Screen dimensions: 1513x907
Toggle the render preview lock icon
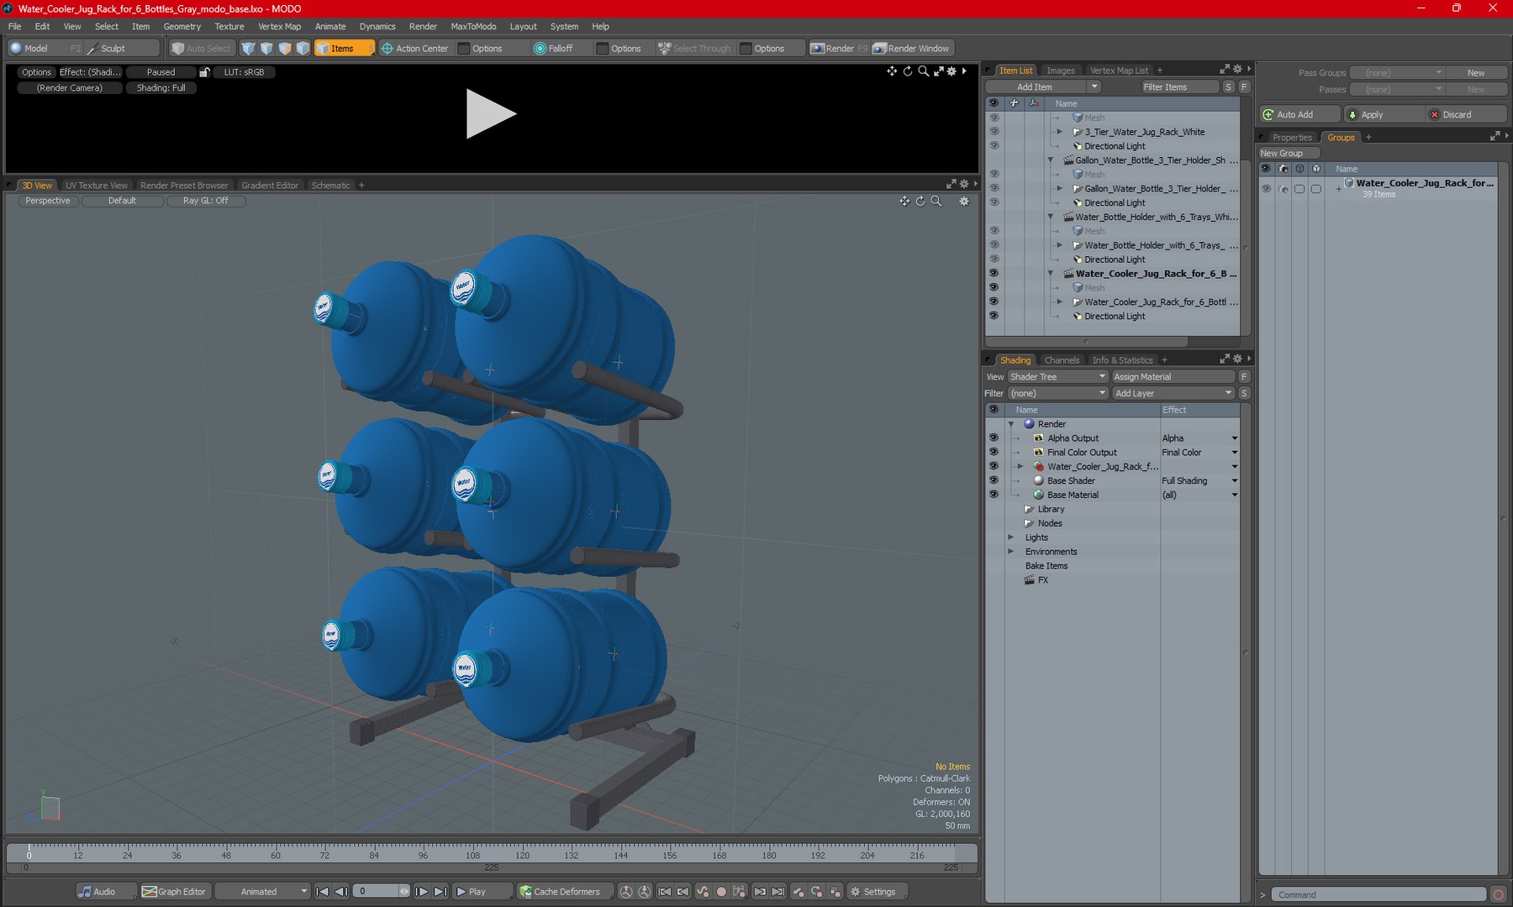[x=204, y=72]
